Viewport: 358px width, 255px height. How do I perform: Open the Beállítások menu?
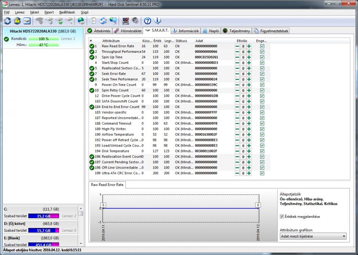point(67,12)
